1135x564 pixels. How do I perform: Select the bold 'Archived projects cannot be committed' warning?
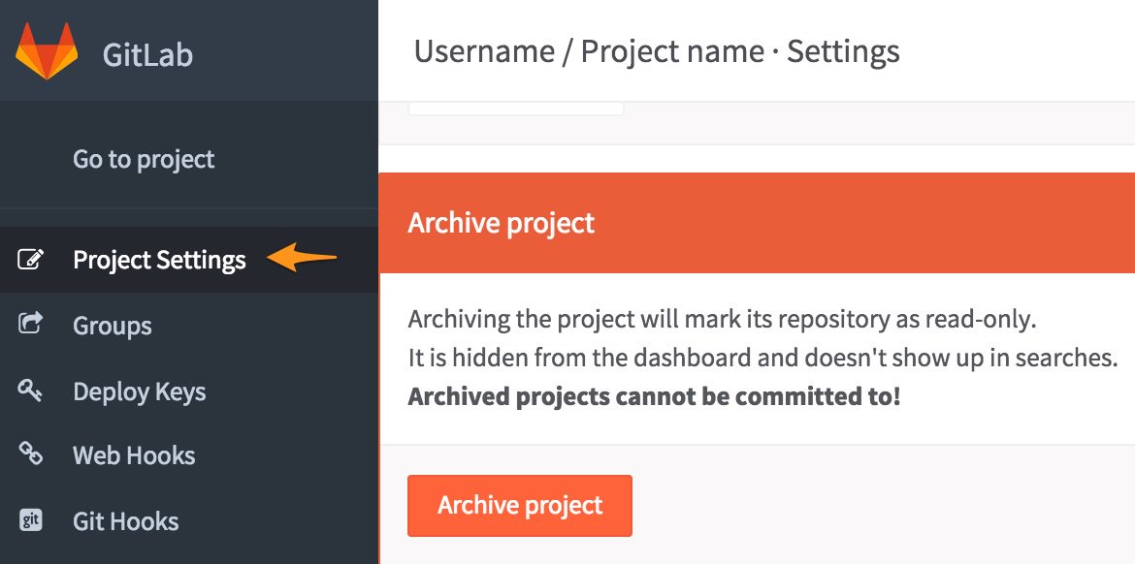click(x=655, y=396)
